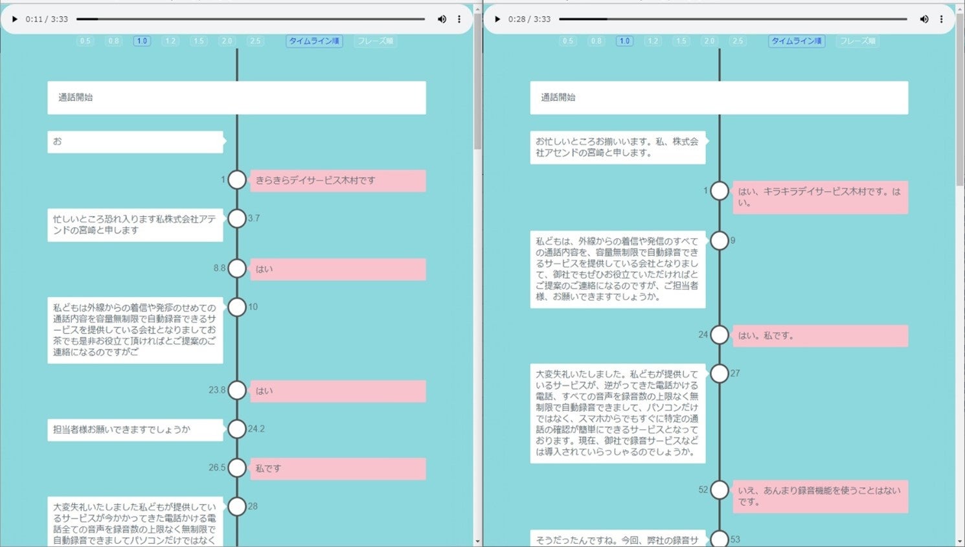
Task: Select right はい。私です。 pink bubble
Action: coord(821,336)
